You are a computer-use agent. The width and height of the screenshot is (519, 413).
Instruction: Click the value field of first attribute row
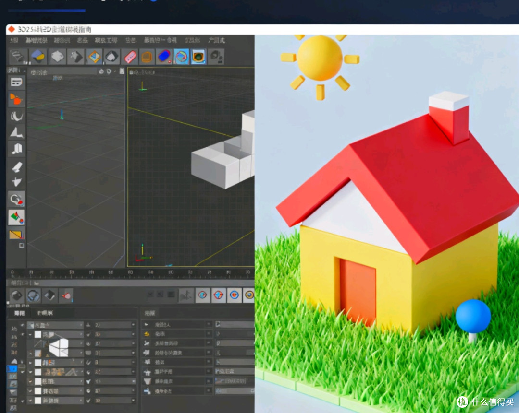click(x=235, y=324)
